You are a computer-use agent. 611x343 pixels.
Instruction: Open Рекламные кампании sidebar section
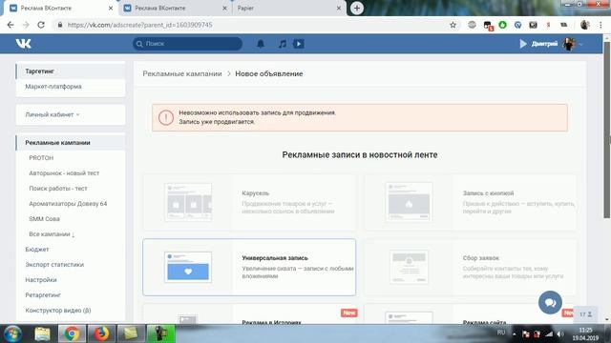click(71, 143)
